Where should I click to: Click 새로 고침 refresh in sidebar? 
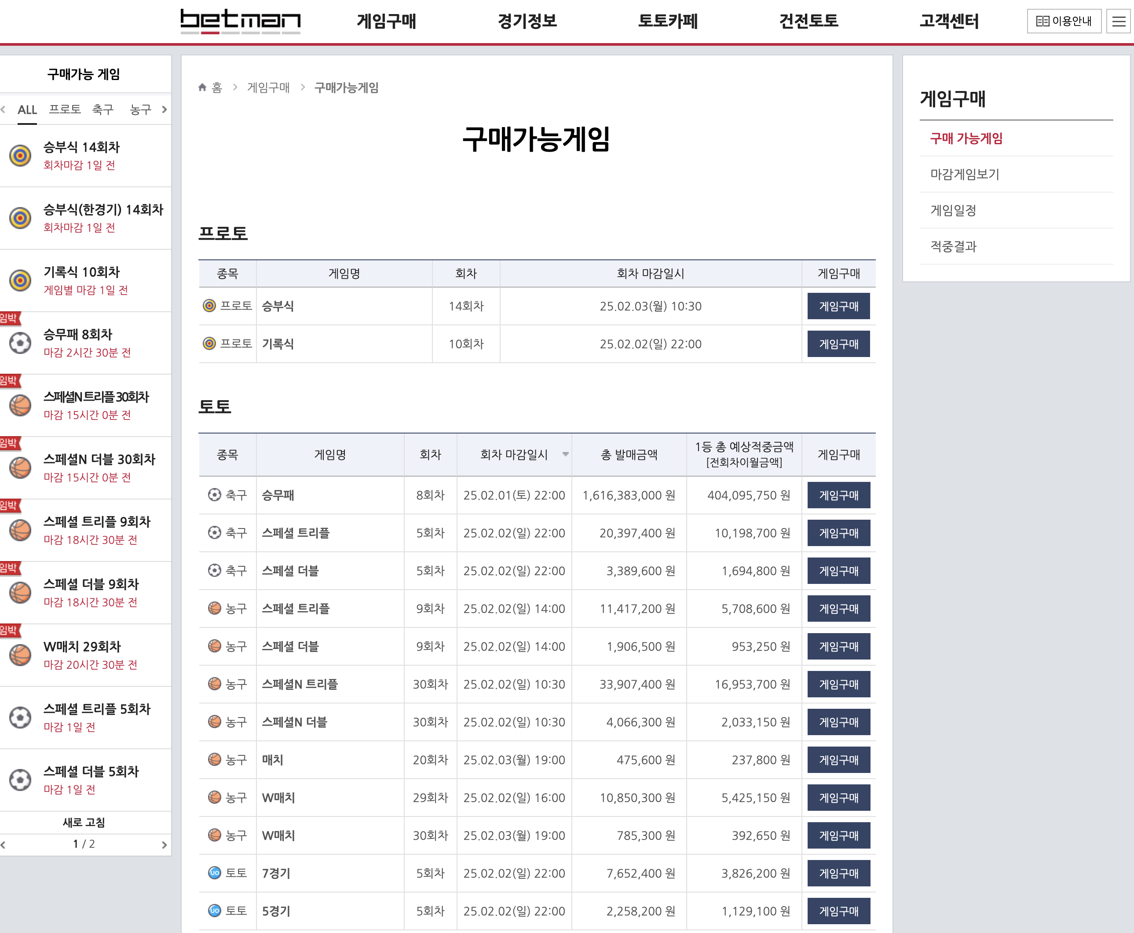84,822
